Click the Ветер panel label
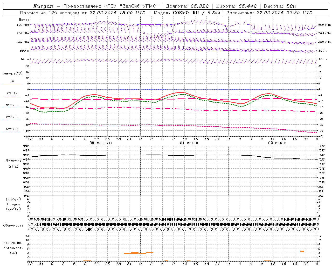 pos(24,20)
